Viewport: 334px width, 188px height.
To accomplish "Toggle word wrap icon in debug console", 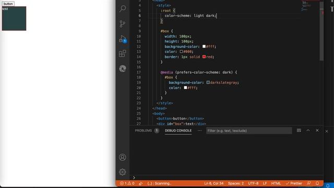I will [299, 131].
